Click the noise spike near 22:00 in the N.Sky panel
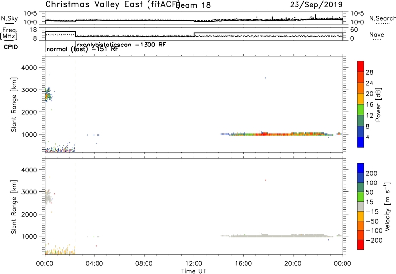The height and width of the screenshot is (274, 396). (x=316, y=17)
